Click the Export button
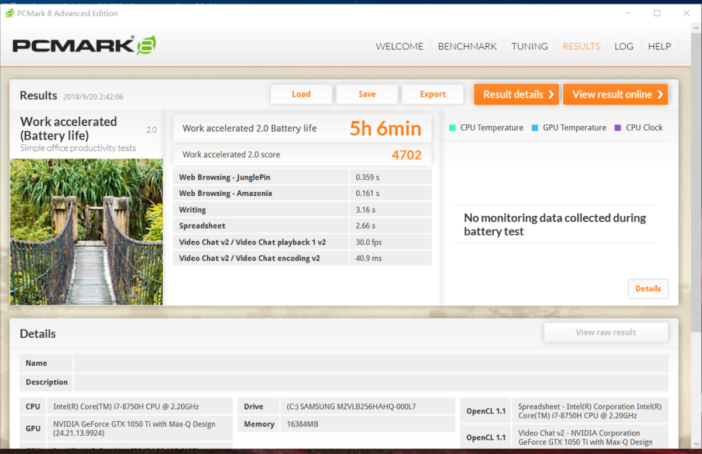The height and width of the screenshot is (454, 702). click(x=433, y=94)
